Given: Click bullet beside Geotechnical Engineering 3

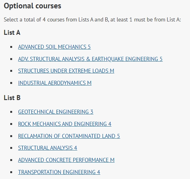Looking at the screenshot, I should point(11,112).
